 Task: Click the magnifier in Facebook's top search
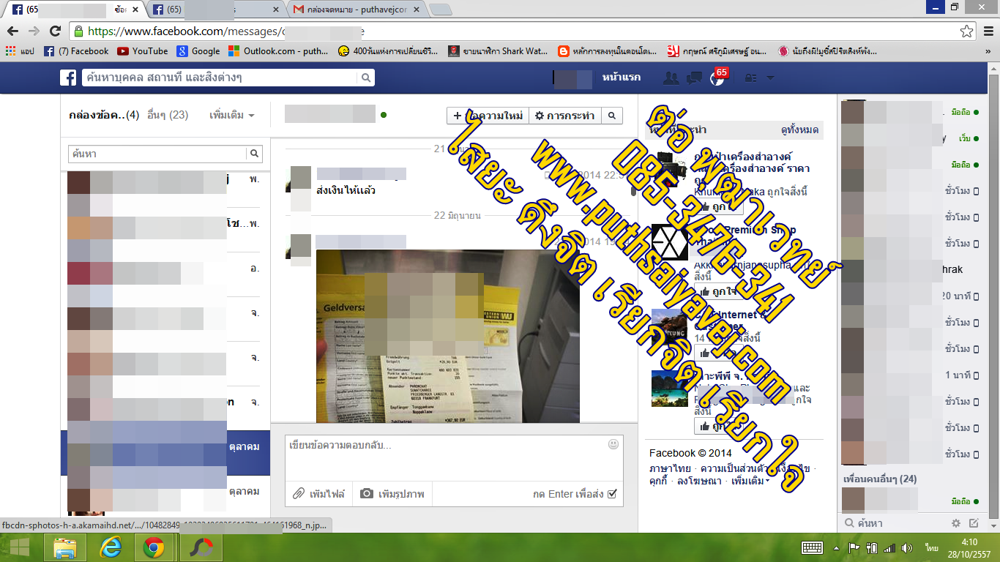[366, 78]
